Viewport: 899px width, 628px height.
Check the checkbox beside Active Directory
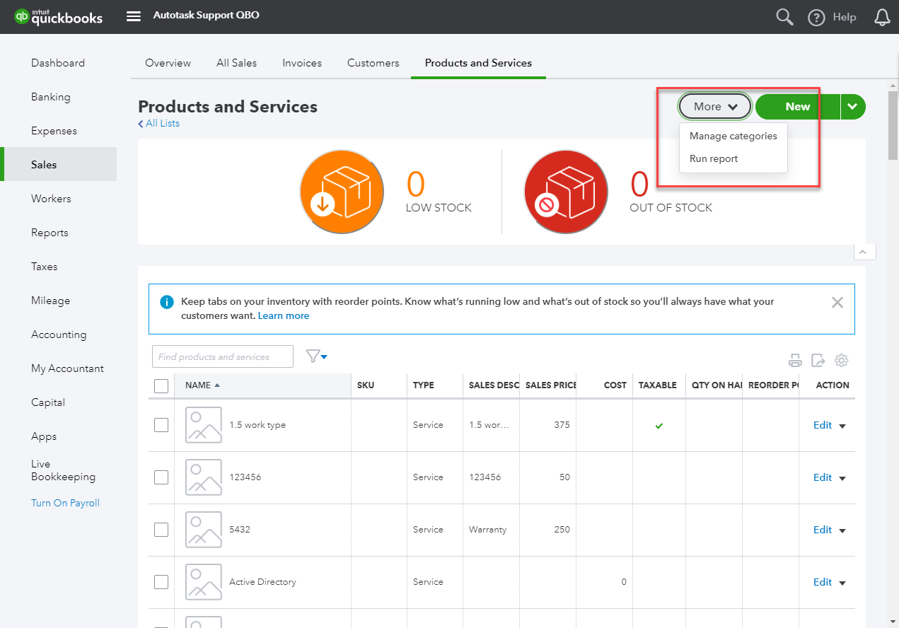pyautogui.click(x=161, y=581)
